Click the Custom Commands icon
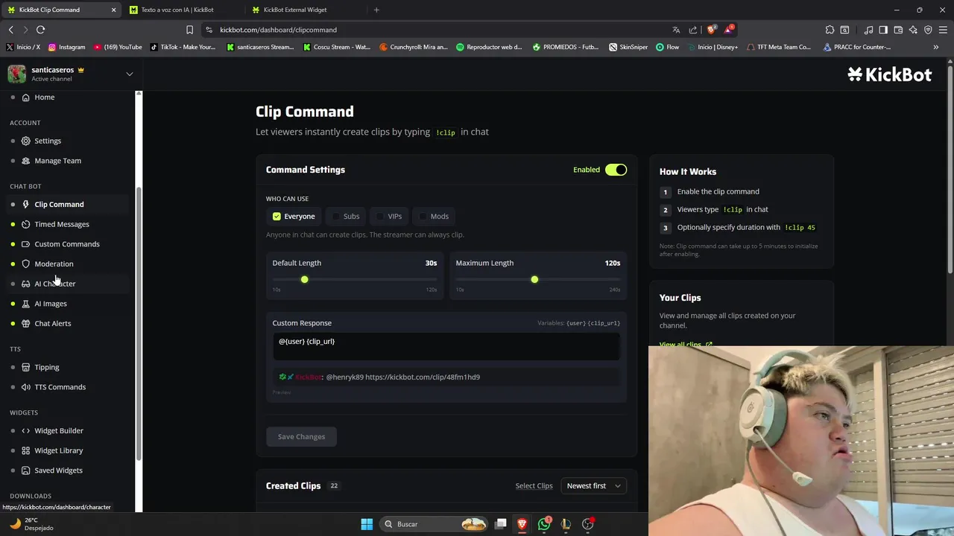This screenshot has width=954, height=536. pyautogui.click(x=26, y=244)
